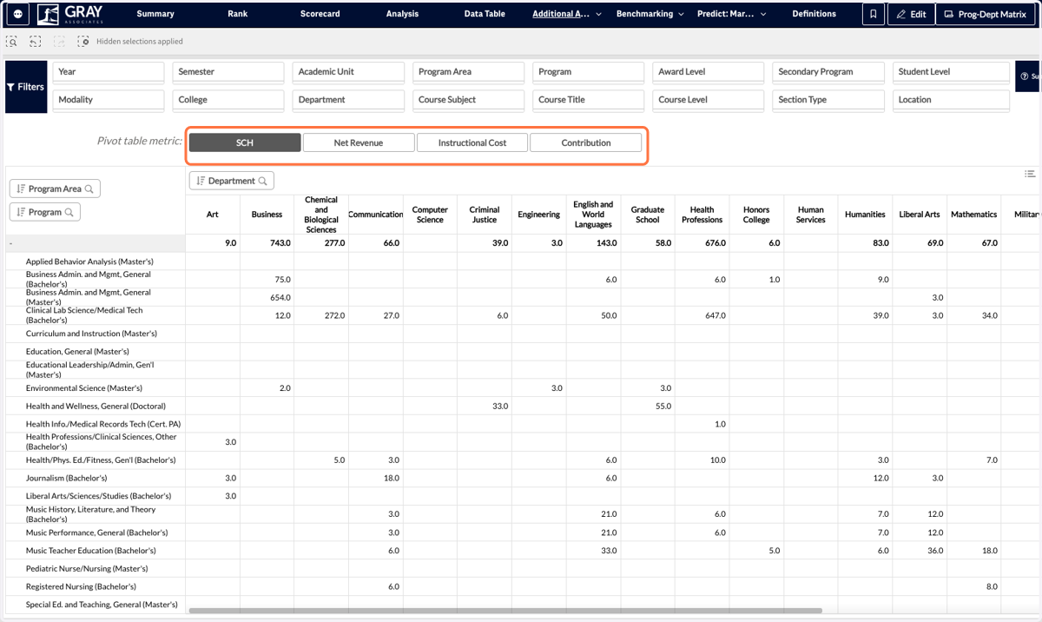Screen dimensions: 1042x622
Task: Click the Edit button
Action: (x=911, y=14)
